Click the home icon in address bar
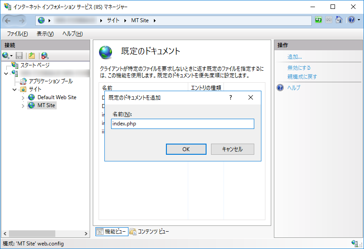Screen dimensions: 364x249 (x=339, y=20)
